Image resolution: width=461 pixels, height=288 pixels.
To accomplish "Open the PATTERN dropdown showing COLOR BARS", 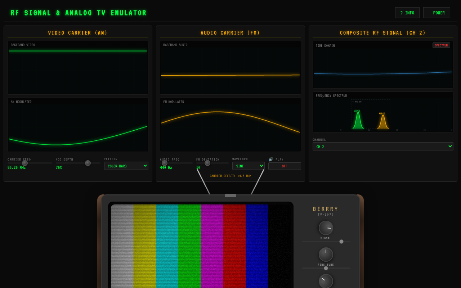I will coord(126,166).
